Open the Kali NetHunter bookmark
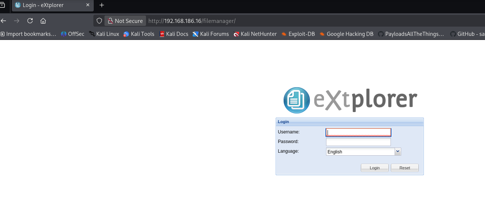The image size is (485, 207). click(255, 34)
